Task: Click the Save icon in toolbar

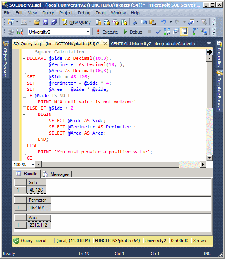Action: click(45, 22)
